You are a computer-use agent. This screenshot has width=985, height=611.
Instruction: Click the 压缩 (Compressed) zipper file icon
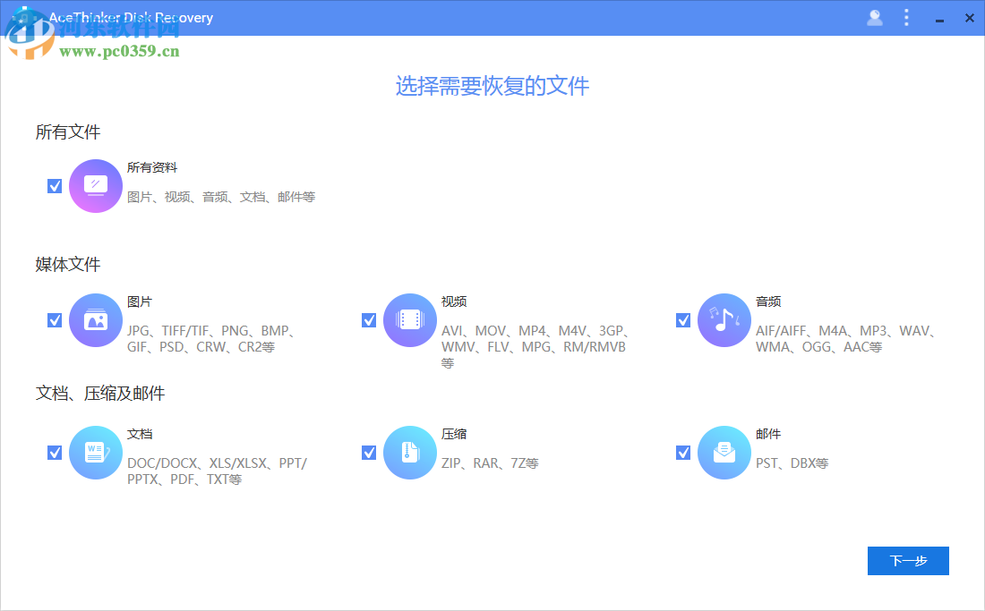(409, 452)
